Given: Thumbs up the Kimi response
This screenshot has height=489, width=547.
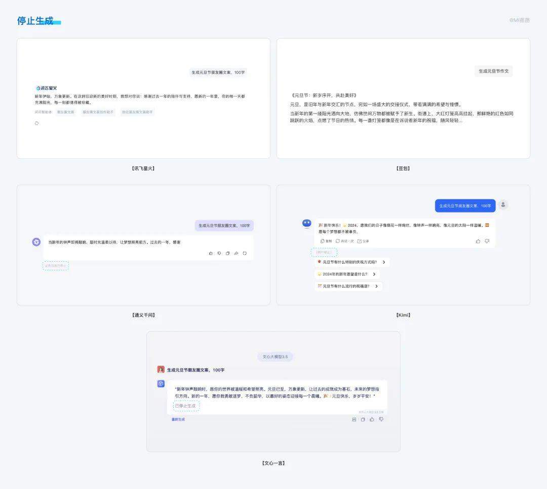Looking at the screenshot, I should point(478,241).
